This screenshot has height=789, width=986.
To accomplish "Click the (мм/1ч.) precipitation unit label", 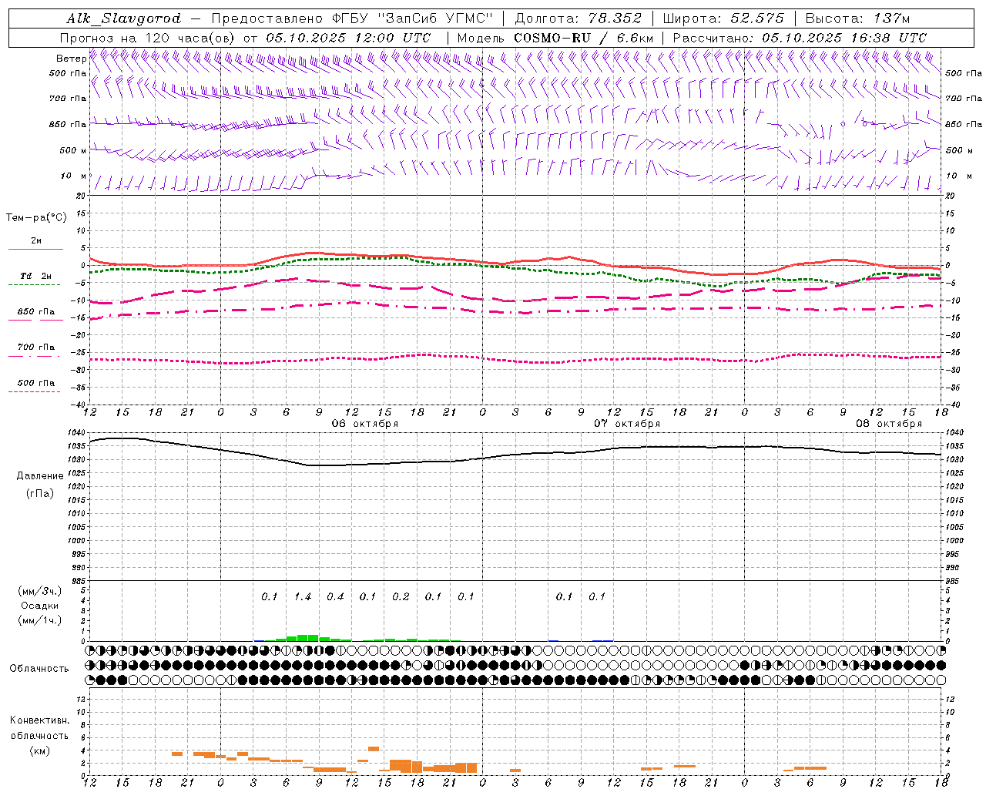I will point(40,620).
